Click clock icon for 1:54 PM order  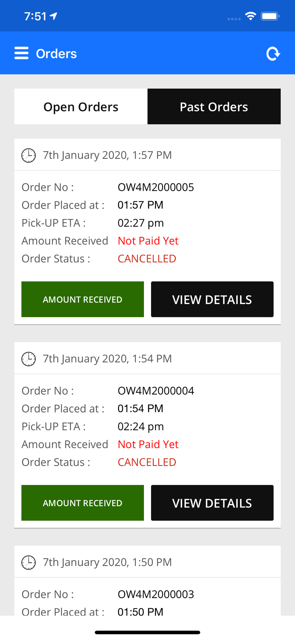pyautogui.click(x=28, y=359)
